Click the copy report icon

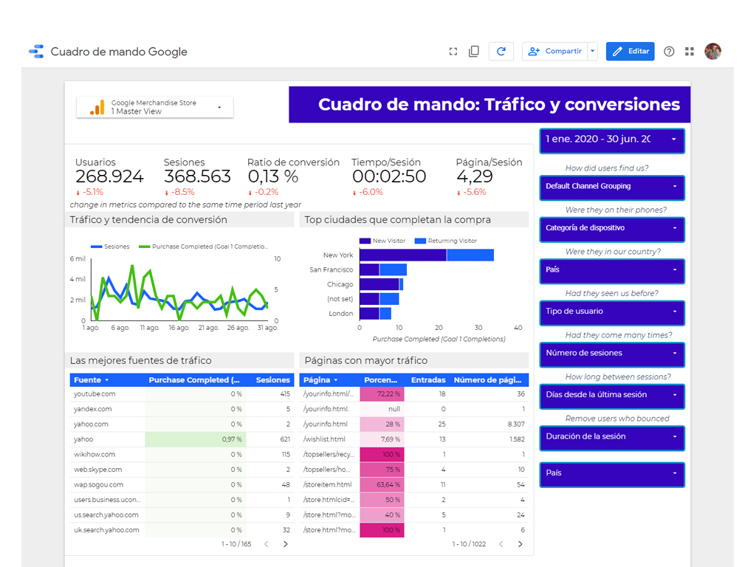coord(474,52)
